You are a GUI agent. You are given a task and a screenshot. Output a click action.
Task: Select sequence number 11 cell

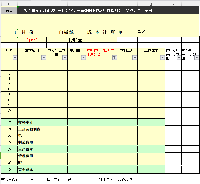pos(9,116)
